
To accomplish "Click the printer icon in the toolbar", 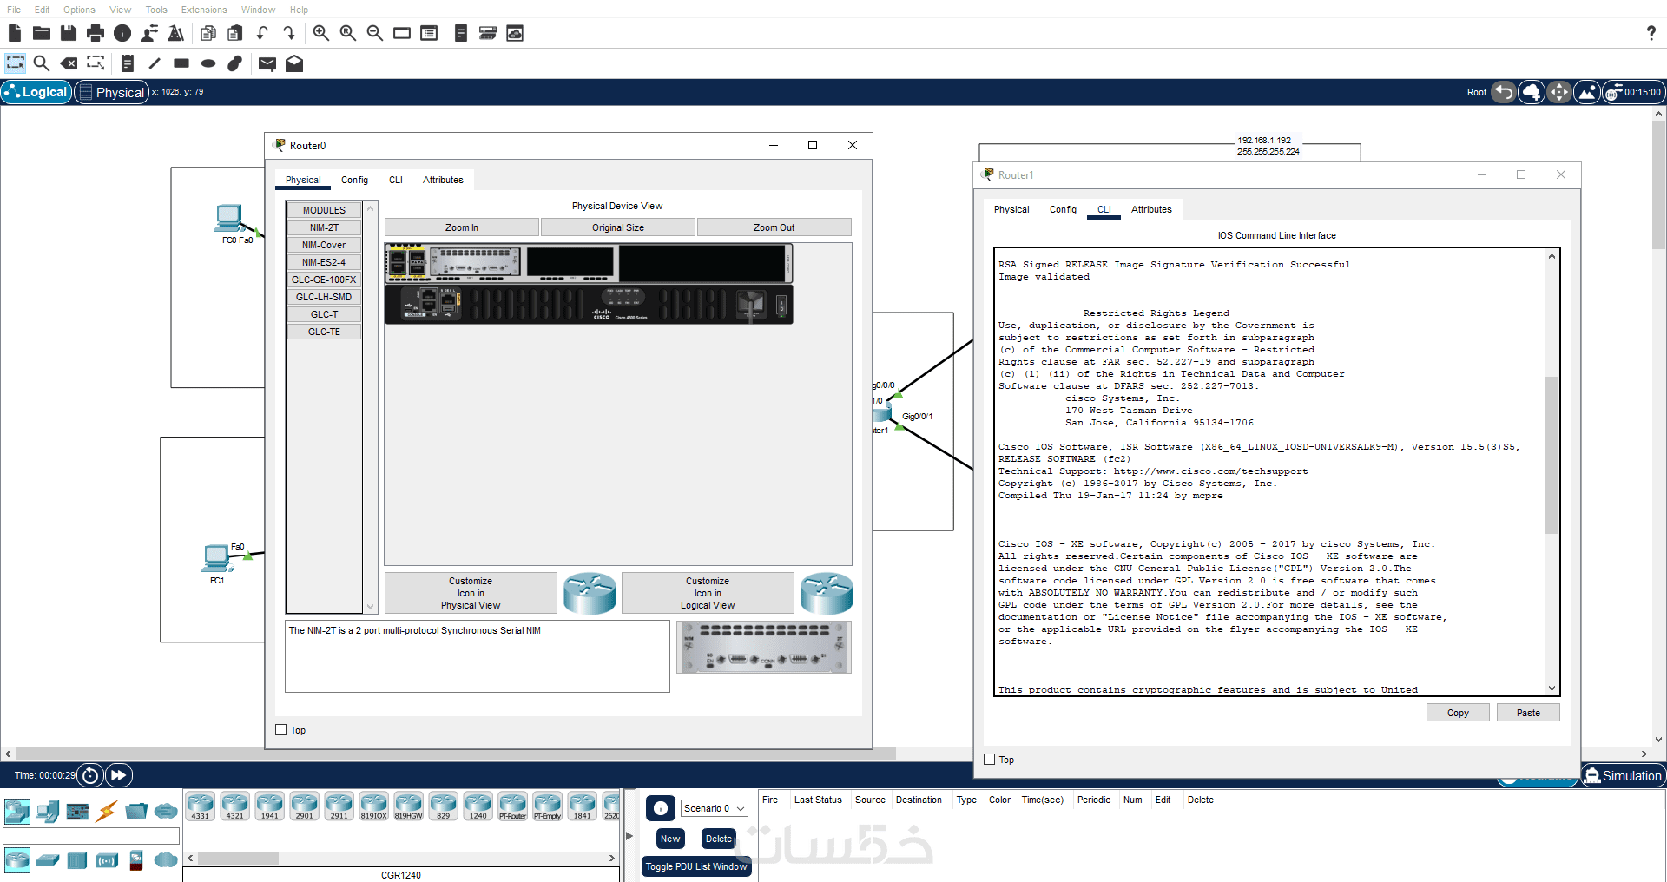I will 96,33.
